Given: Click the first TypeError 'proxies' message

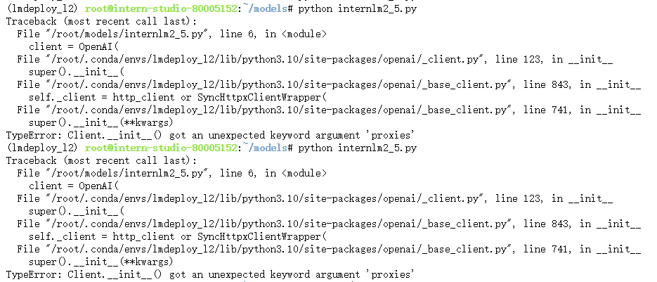Looking at the screenshot, I should tap(209, 135).
